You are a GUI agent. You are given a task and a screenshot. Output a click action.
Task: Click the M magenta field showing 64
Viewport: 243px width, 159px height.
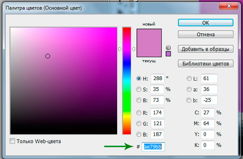tap(208, 124)
